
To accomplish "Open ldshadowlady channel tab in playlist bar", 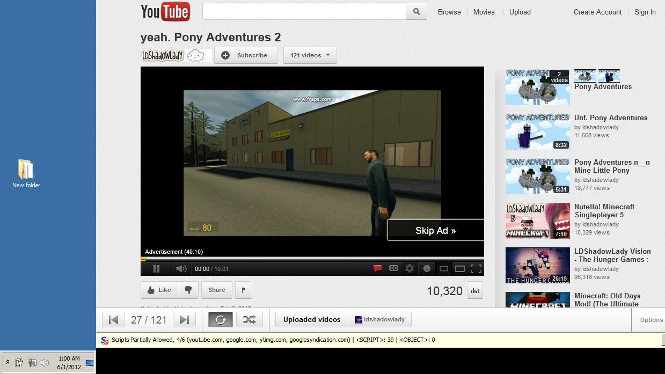I will point(380,319).
